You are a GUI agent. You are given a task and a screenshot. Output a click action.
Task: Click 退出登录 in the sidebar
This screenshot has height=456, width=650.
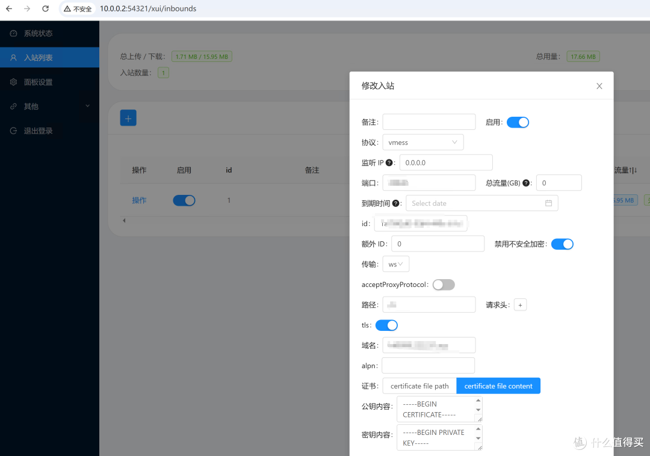click(50, 131)
